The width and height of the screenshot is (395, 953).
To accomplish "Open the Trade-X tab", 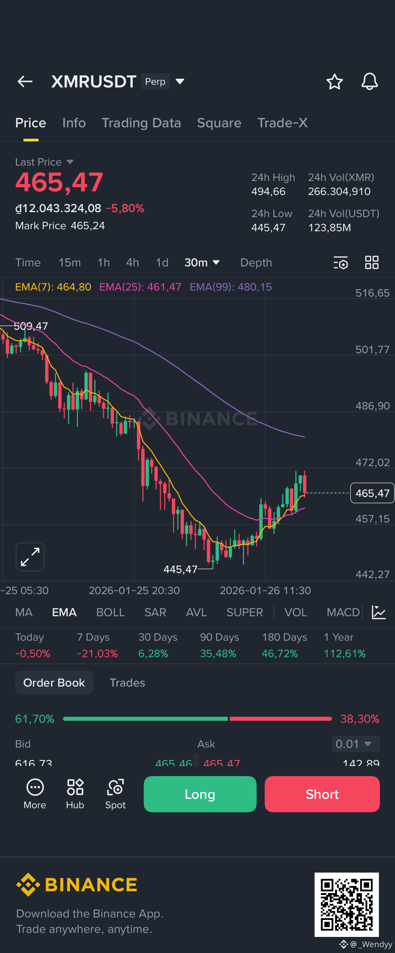I will coord(282,123).
